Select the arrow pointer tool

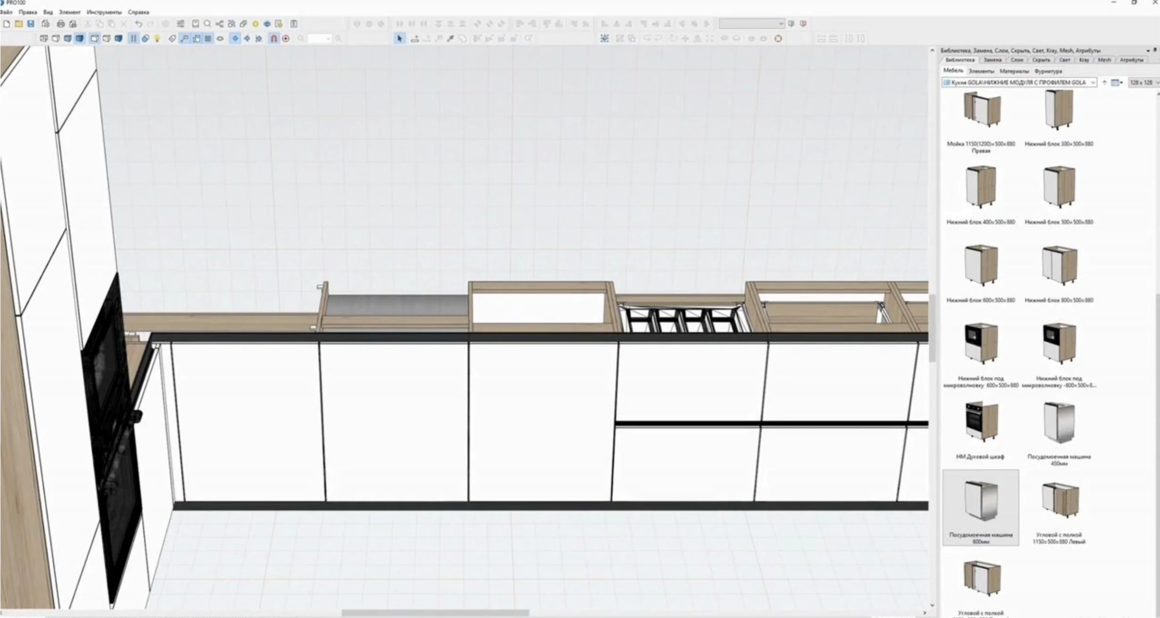tap(399, 39)
